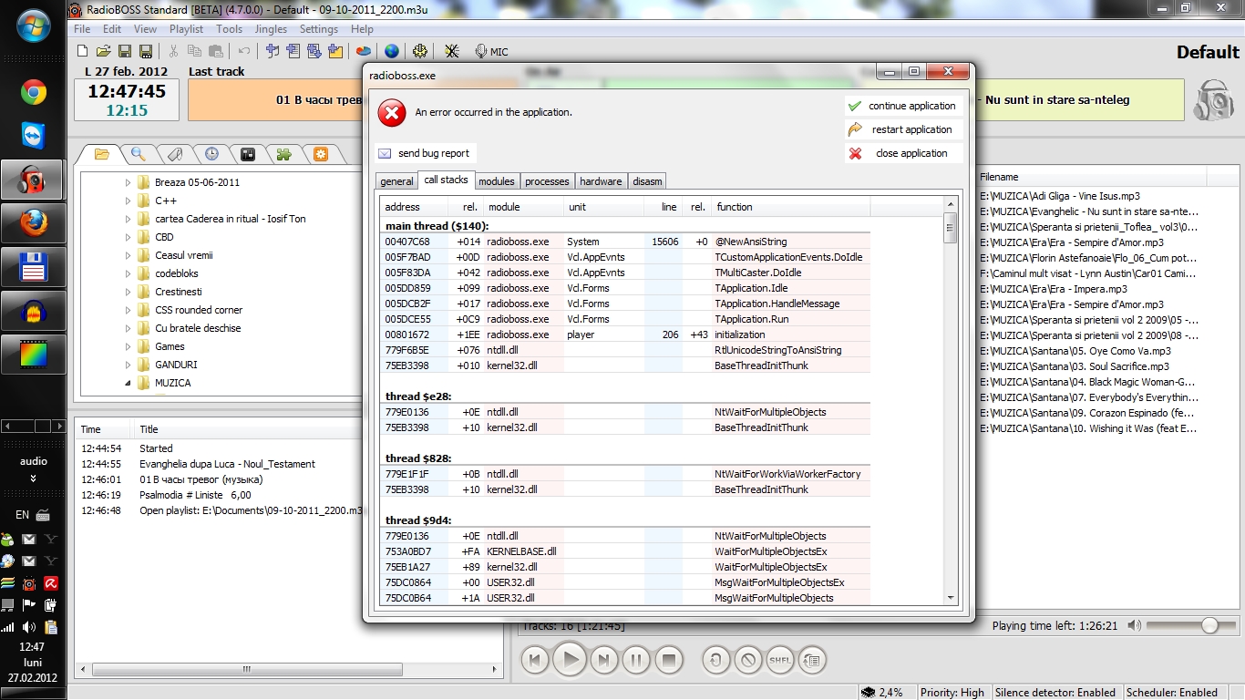Viewport: 1245px width, 700px height.
Task: Switch to the file browser folder tab
Action: click(101, 154)
